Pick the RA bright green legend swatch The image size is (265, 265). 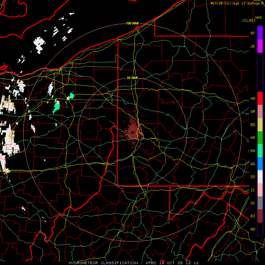tap(260, 150)
